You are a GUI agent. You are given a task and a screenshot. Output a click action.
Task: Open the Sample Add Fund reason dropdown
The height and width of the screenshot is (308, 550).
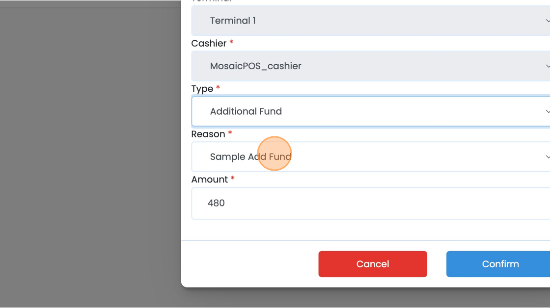[370, 156]
